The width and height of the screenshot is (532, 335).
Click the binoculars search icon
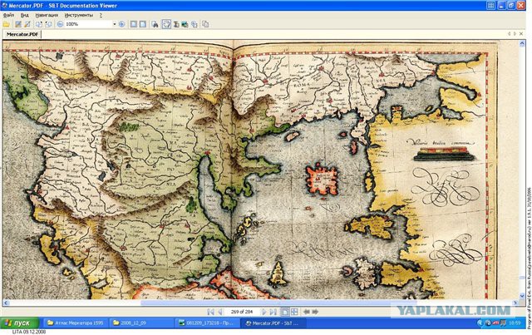pyautogui.click(x=155, y=24)
